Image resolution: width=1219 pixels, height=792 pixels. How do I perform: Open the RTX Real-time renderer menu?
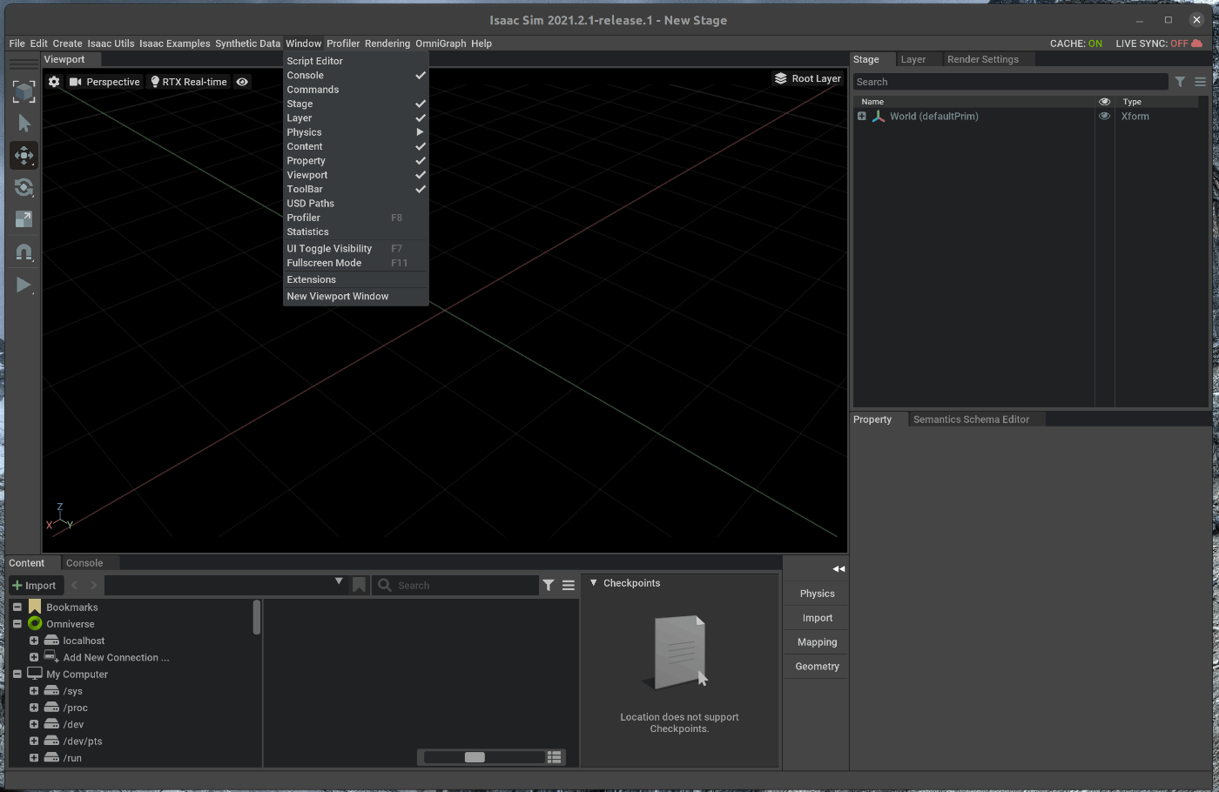[188, 82]
